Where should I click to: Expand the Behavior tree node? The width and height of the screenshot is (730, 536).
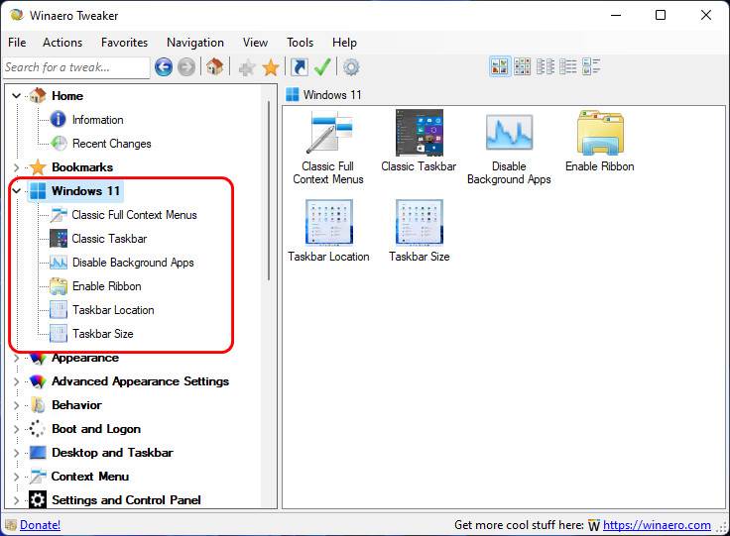pos(16,405)
